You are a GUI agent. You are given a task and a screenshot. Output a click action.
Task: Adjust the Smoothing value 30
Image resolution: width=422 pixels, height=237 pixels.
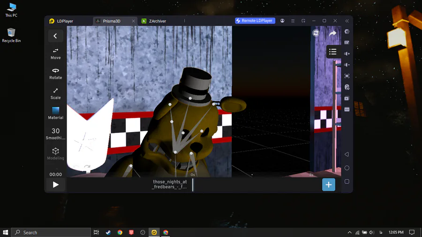(x=55, y=133)
